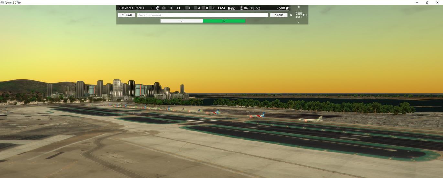Screen dimensions: 443x178
Task: Clear the command with the CLEAR button
Action: coord(127,15)
